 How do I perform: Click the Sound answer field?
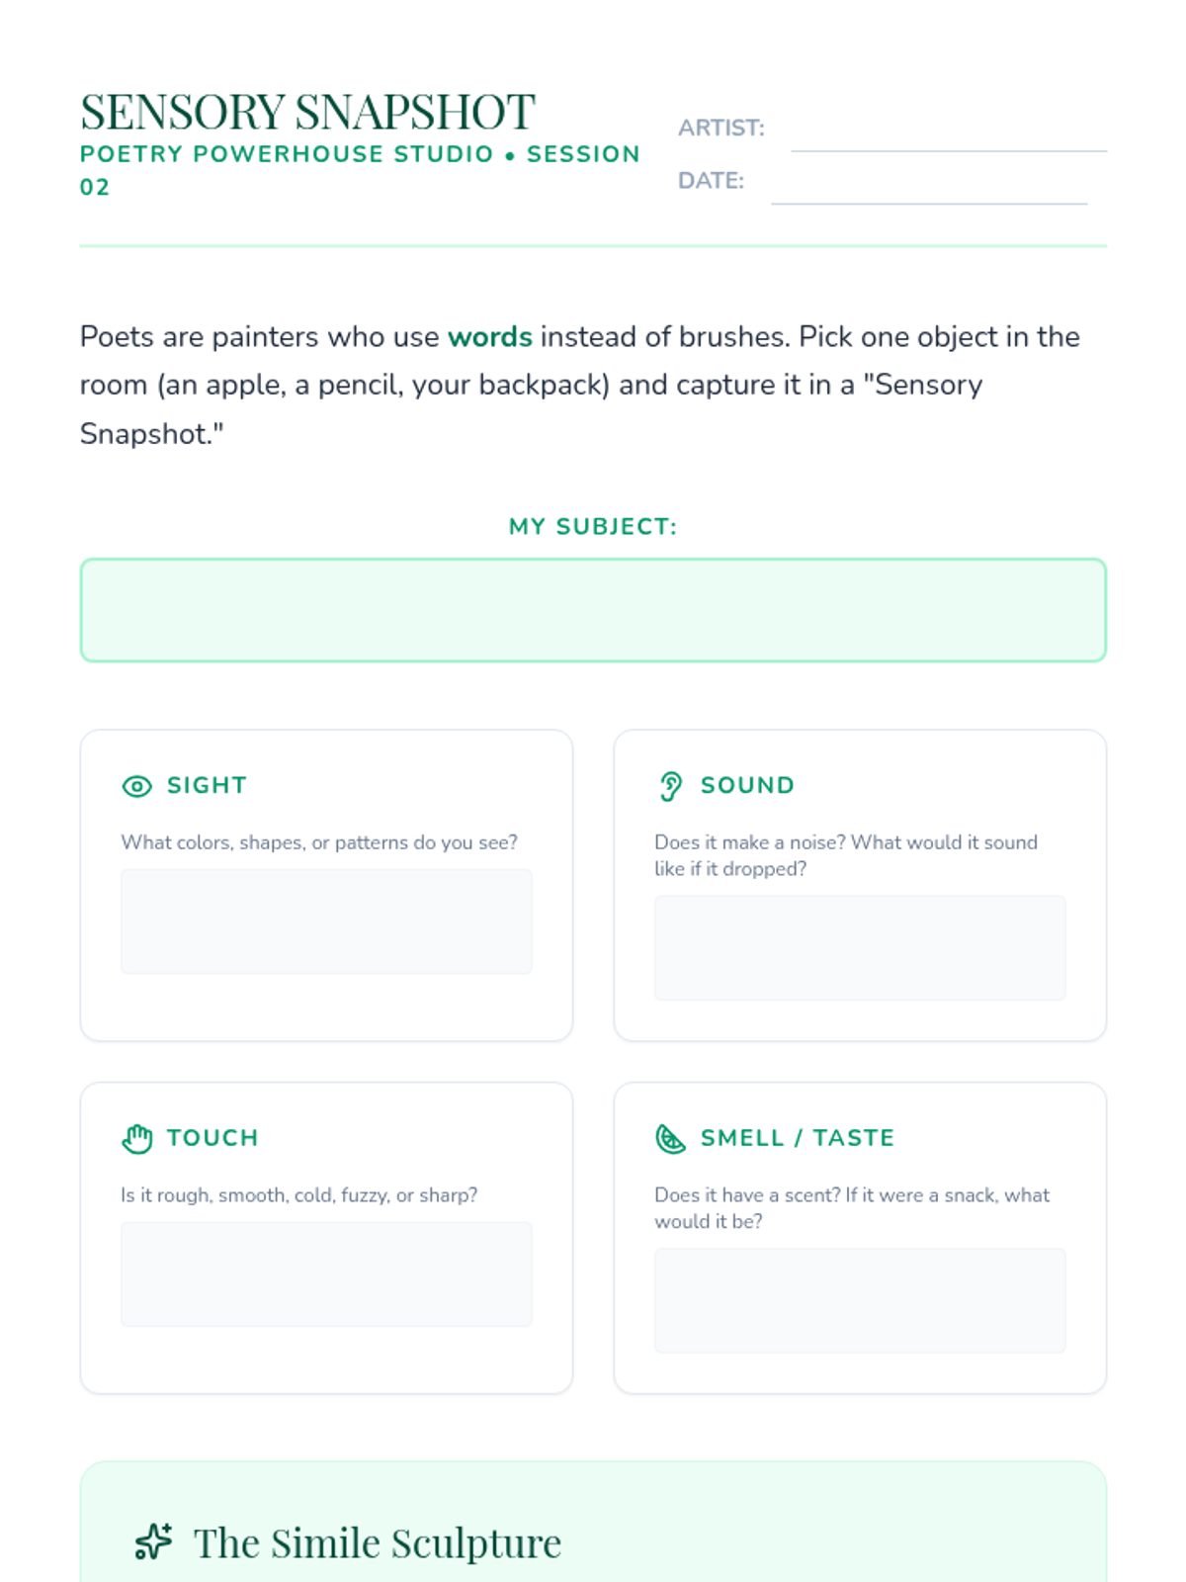(x=860, y=947)
